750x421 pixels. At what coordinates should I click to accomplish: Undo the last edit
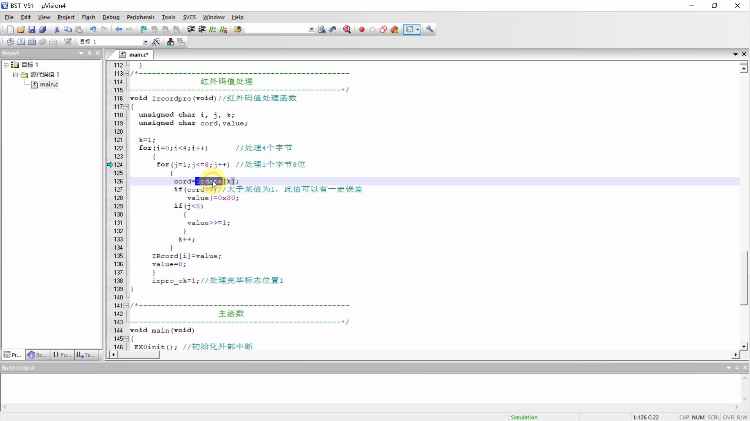pyautogui.click(x=93, y=30)
